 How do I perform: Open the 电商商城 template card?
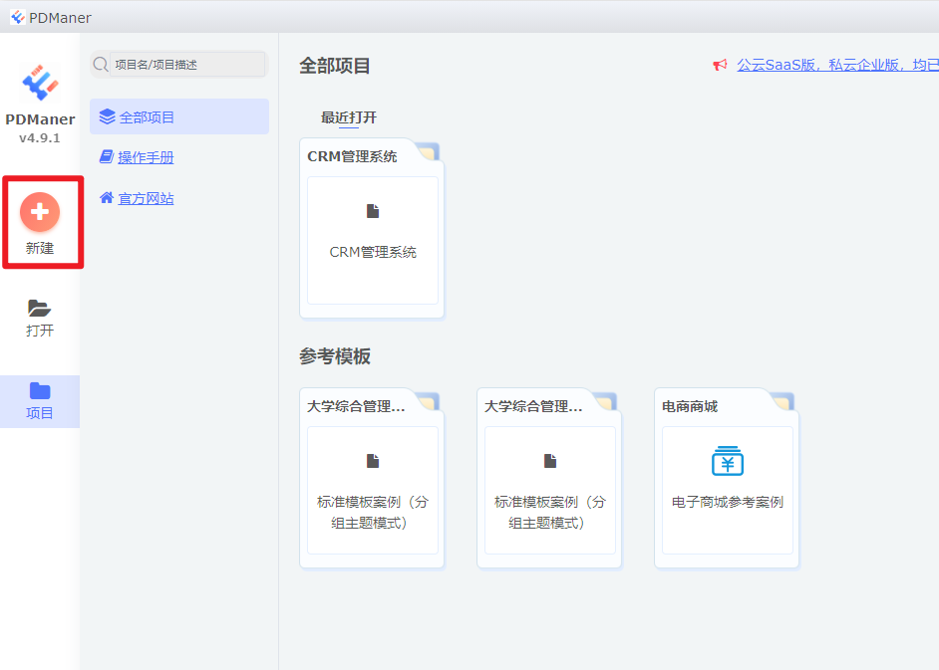(727, 479)
